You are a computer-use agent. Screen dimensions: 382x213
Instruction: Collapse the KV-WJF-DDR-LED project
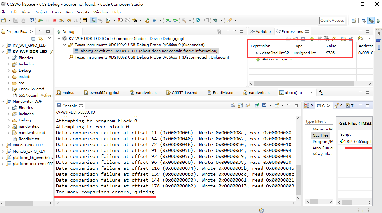tap(3, 52)
